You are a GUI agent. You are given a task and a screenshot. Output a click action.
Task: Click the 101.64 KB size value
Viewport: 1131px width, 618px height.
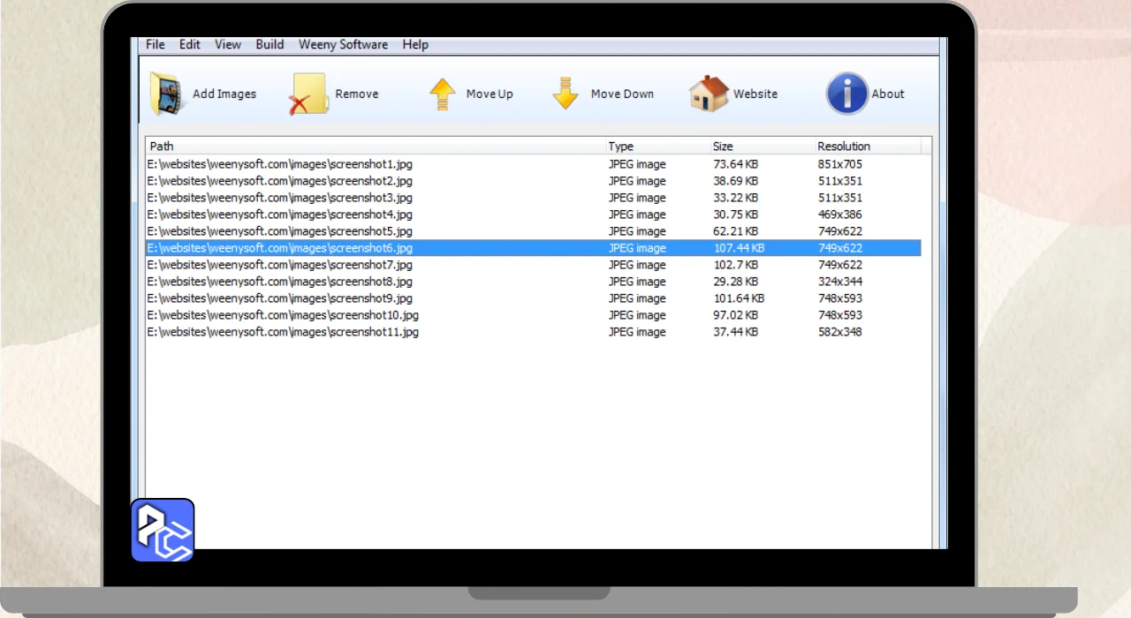739,298
